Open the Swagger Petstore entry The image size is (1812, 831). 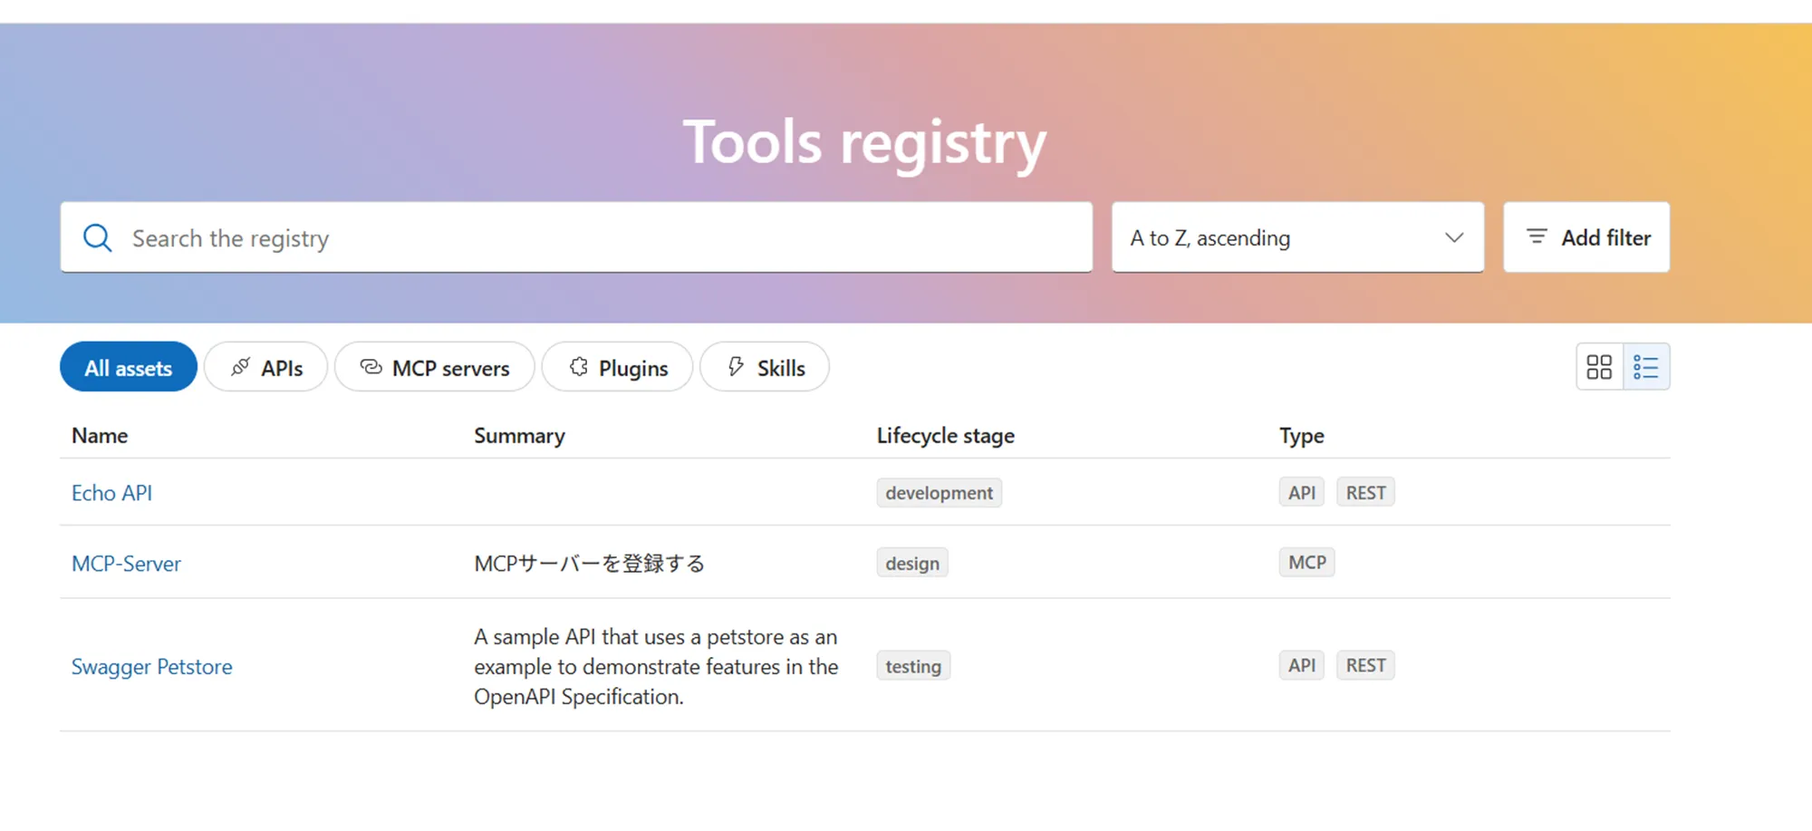click(151, 667)
